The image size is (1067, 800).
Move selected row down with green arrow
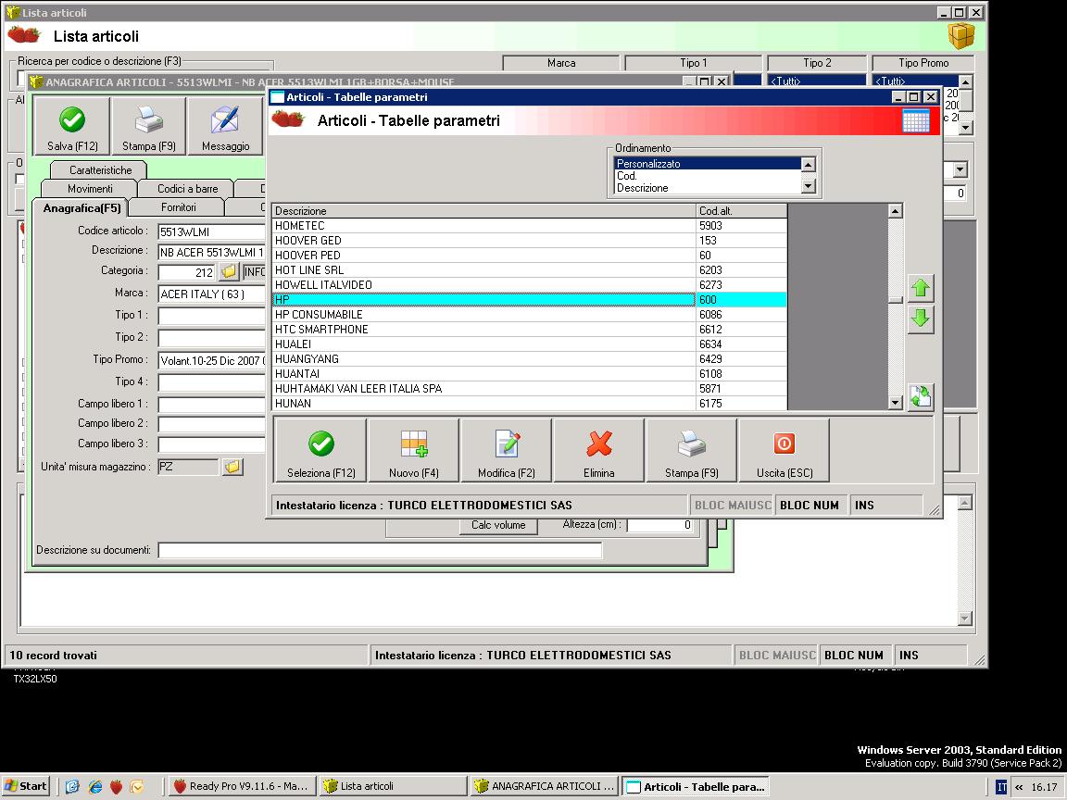[921, 319]
